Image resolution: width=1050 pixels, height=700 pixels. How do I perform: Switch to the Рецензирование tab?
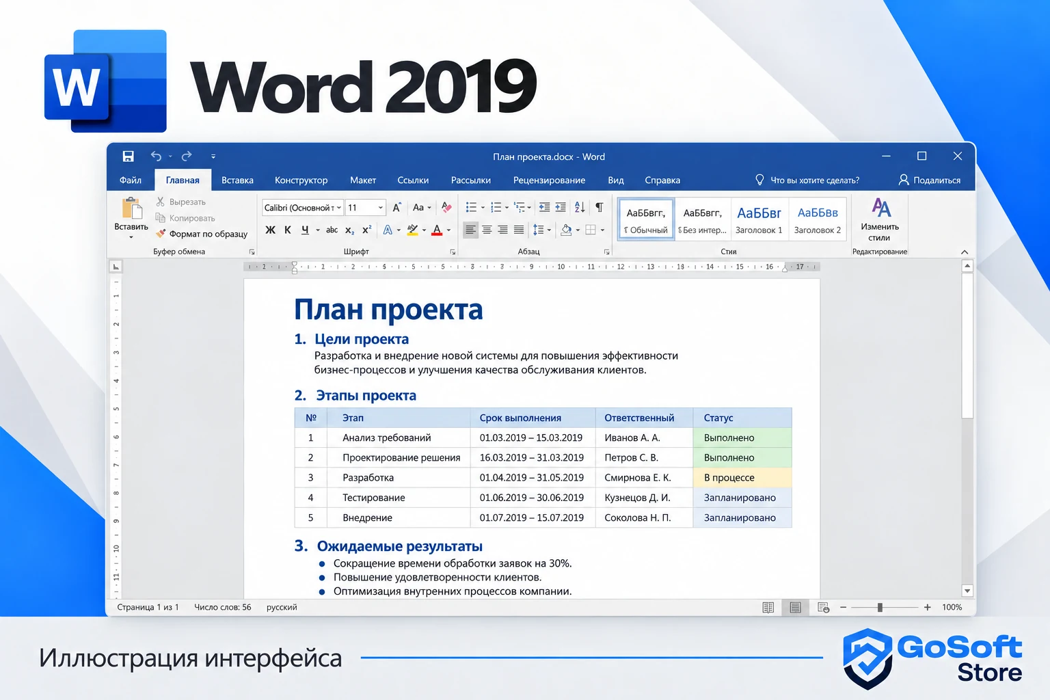pyautogui.click(x=549, y=180)
